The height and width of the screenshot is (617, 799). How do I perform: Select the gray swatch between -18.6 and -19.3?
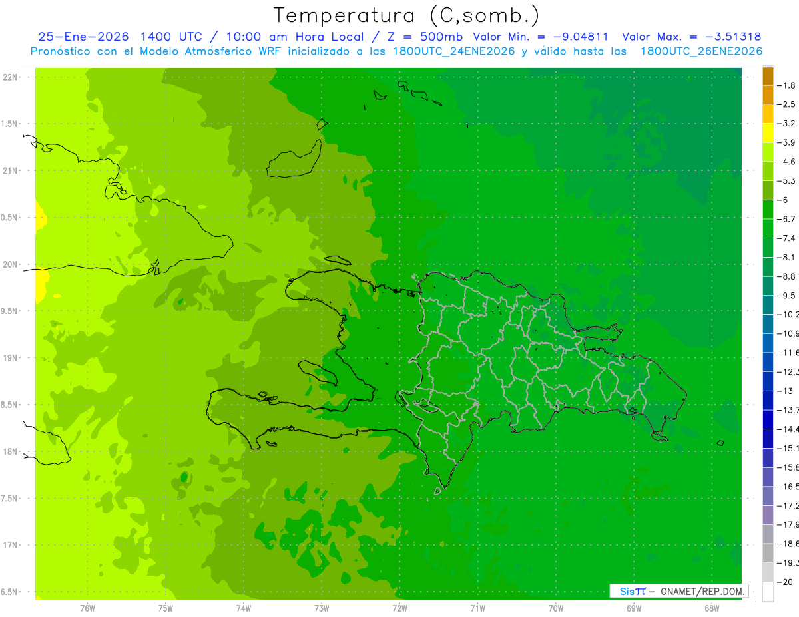coord(768,553)
